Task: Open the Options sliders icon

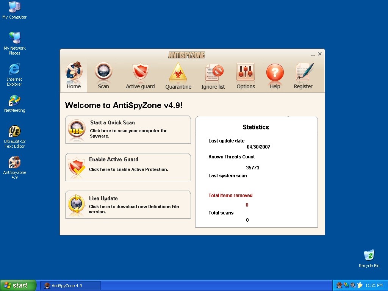Action: point(246,72)
